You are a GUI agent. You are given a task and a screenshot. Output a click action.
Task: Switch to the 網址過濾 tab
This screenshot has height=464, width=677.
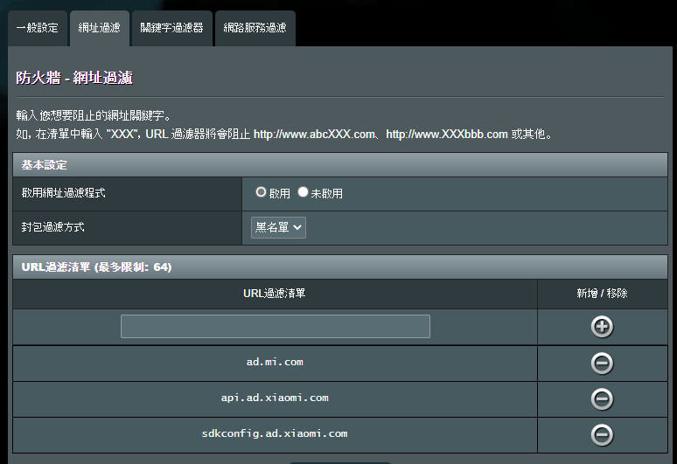tap(100, 28)
